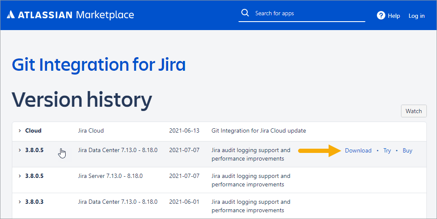Viewport: 437px width, 219px height.
Task: Open the Help link text
Action: (394, 16)
